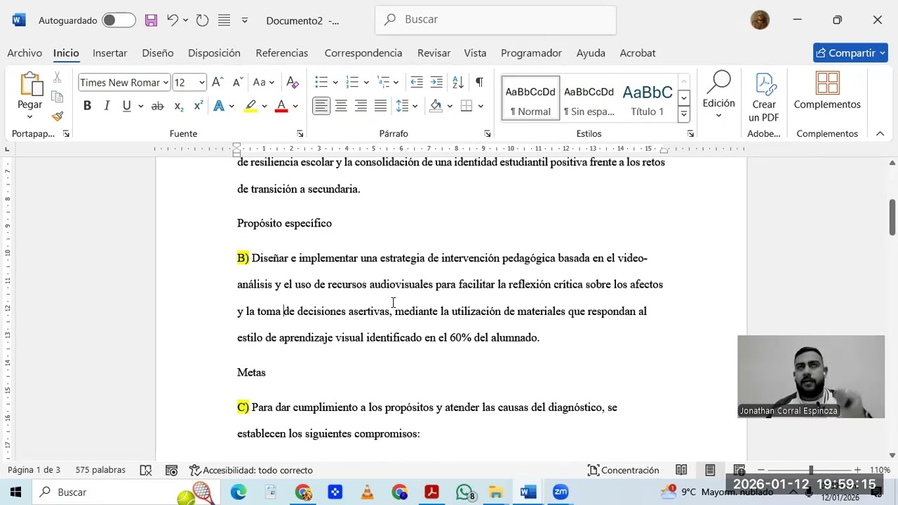Image resolution: width=898 pixels, height=505 pixels.
Task: Open the Archivo menu
Action: coord(25,53)
